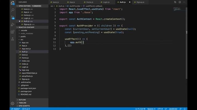Change language mode via JavaScript entry
197x110 pixels.
[173, 109]
